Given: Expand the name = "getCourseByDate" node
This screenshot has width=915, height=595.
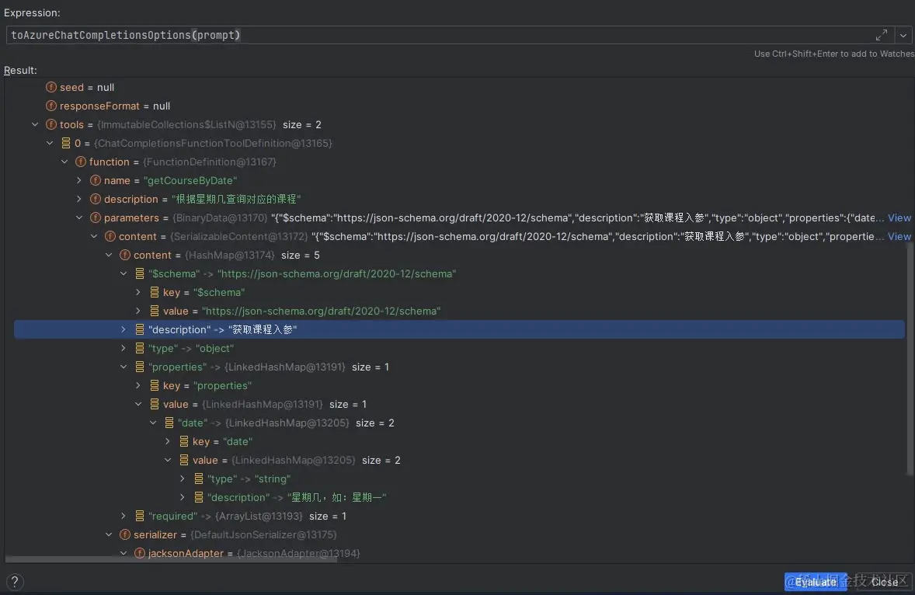Looking at the screenshot, I should (79, 180).
